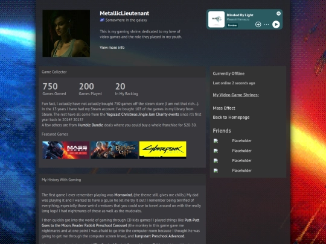The width and height of the screenshot is (326, 244).
Task: Open the Mass Effect shrine link
Action: click(224, 108)
